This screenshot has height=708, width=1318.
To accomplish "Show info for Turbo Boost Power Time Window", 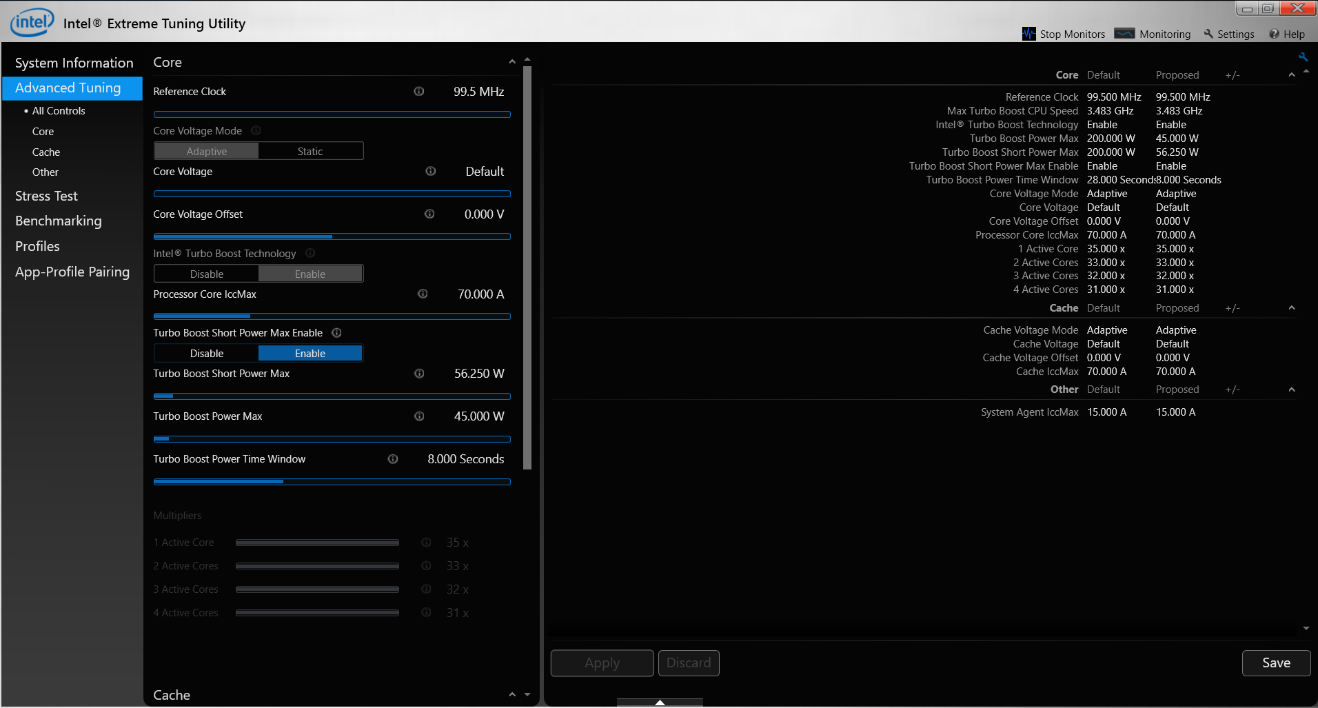I will [x=393, y=459].
